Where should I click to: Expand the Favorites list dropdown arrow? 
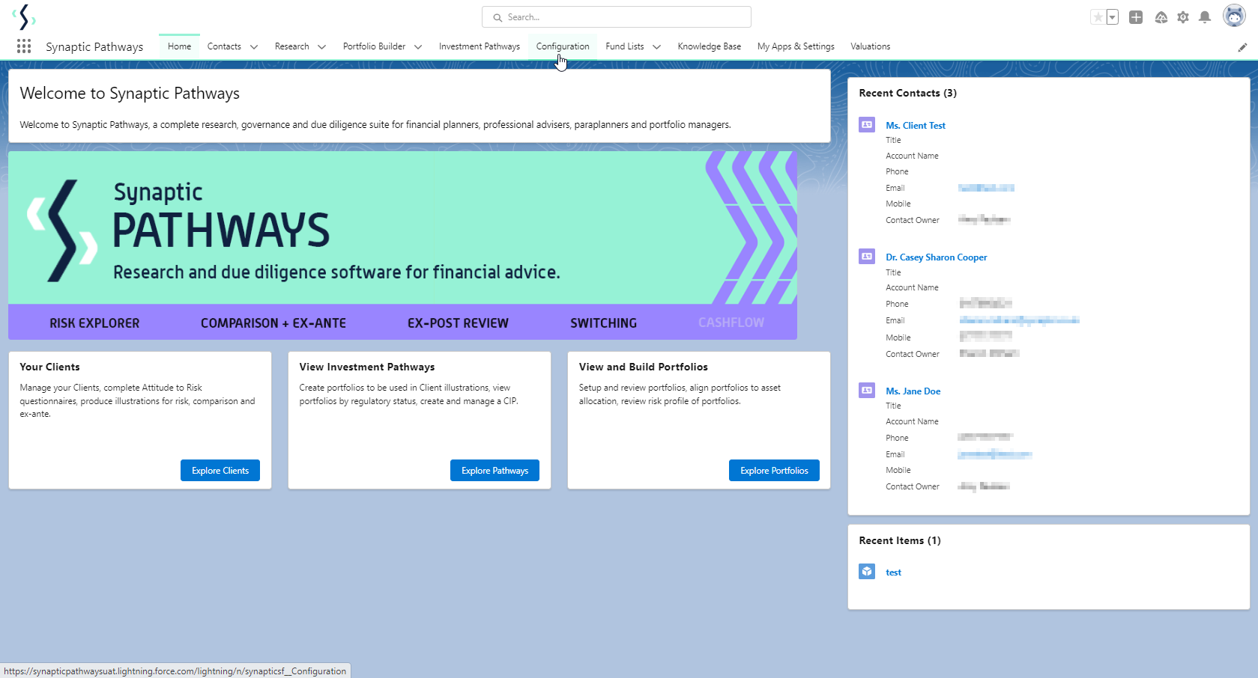pos(1112,17)
